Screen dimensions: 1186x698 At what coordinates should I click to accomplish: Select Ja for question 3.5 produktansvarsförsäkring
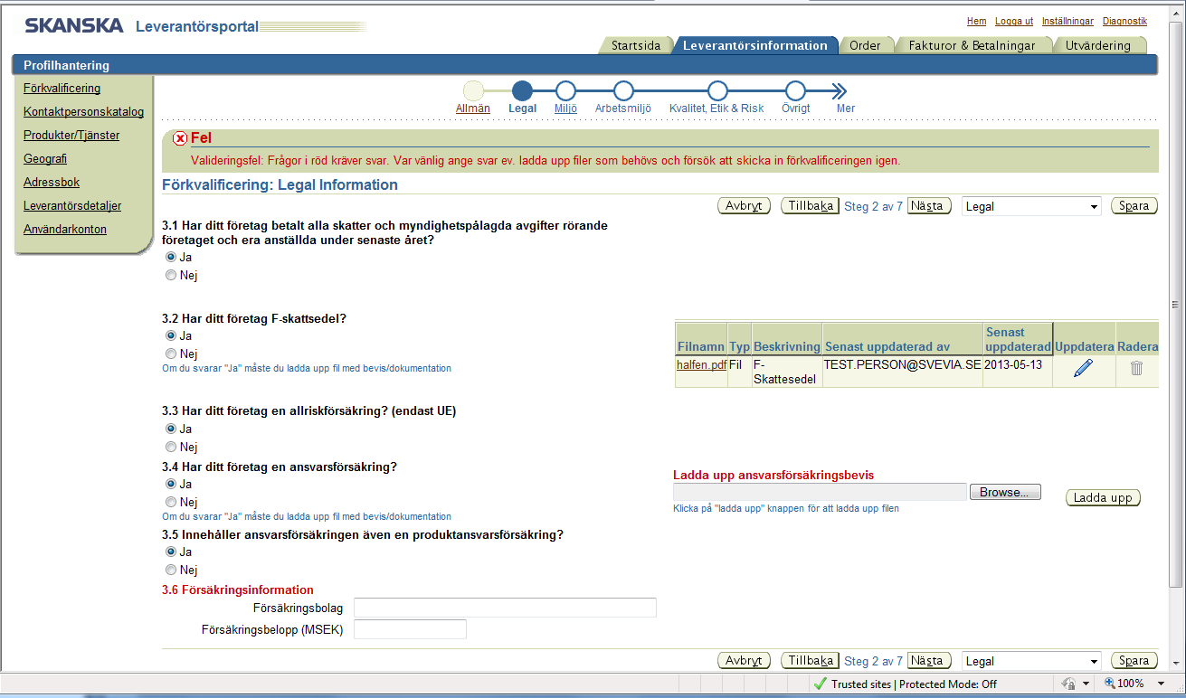coord(171,552)
